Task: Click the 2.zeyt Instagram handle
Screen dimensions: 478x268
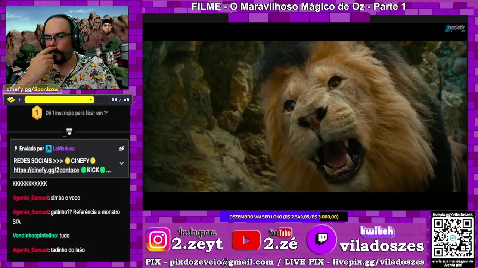Action: point(197,244)
